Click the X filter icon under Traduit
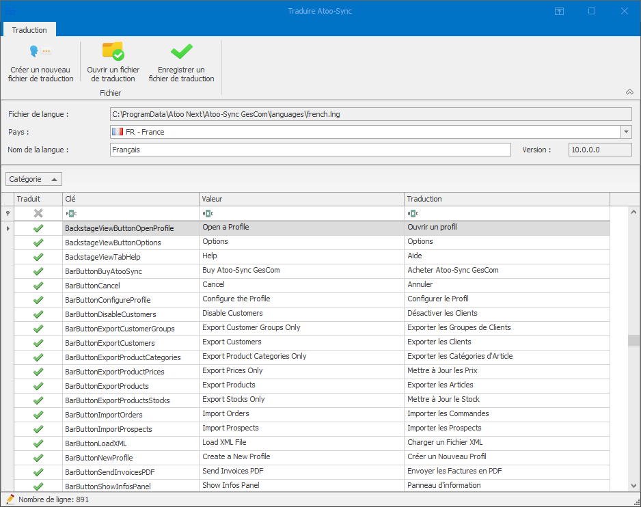Screen dimensions: 641x507 coord(38,213)
